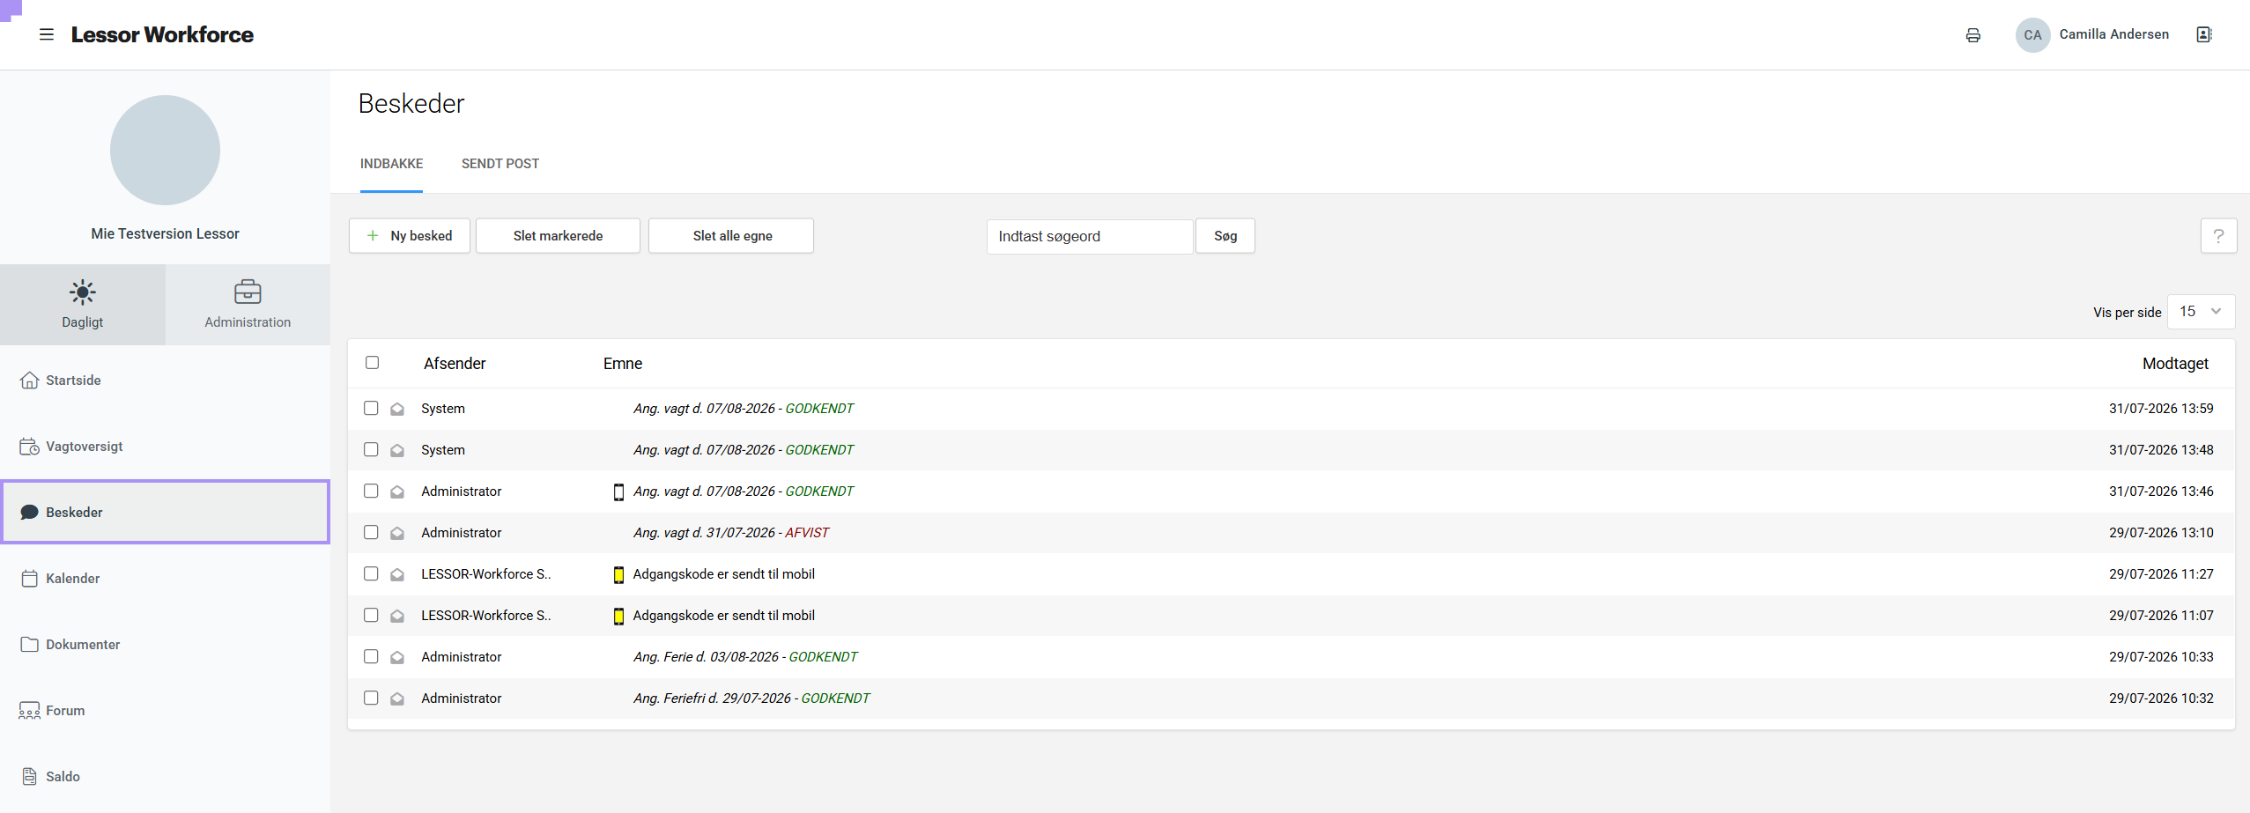The height and width of the screenshot is (813, 2250).
Task: Click the help question mark button
Action: click(x=2218, y=236)
